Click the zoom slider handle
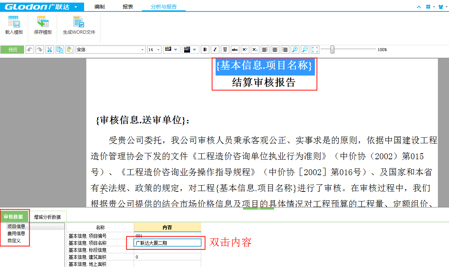The image size is (449, 267). tap(332, 50)
